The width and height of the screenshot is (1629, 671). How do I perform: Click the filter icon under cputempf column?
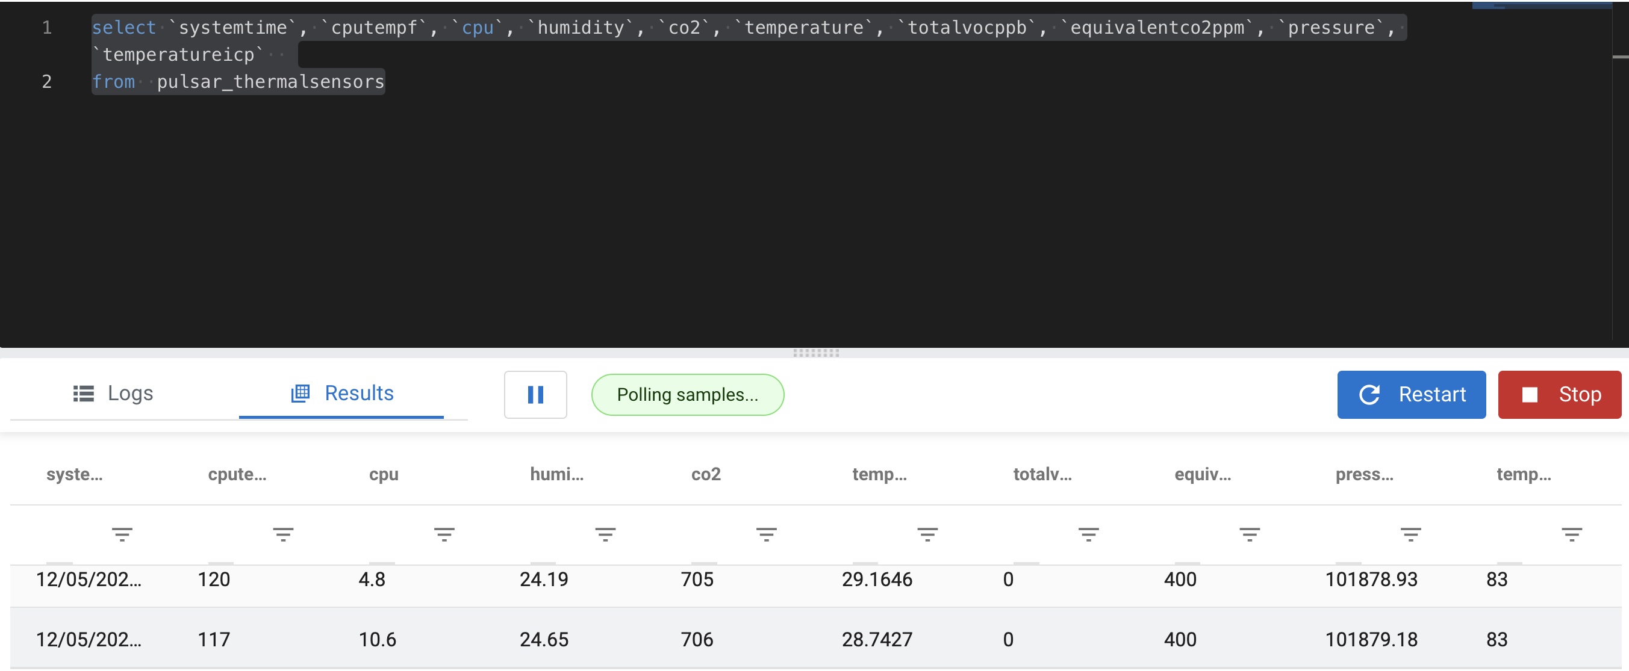click(282, 534)
